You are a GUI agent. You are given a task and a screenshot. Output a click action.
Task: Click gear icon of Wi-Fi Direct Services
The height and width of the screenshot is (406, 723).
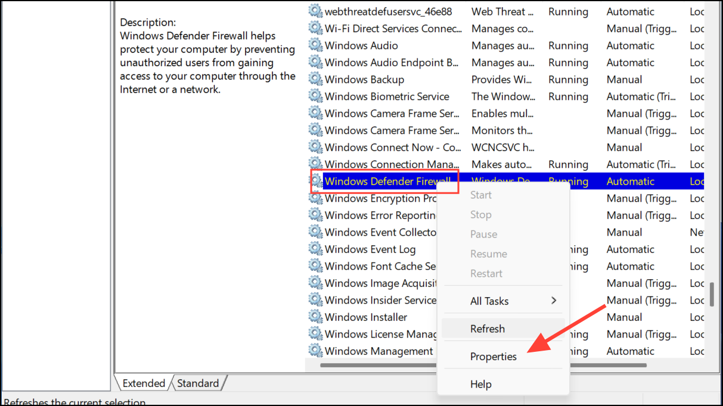pos(315,29)
